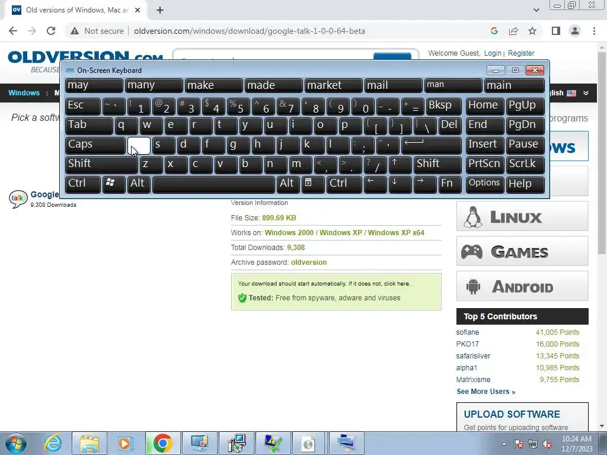Click the taskbar clock showing 10:24 AM
Screen dimensions: 607x455
point(576,444)
